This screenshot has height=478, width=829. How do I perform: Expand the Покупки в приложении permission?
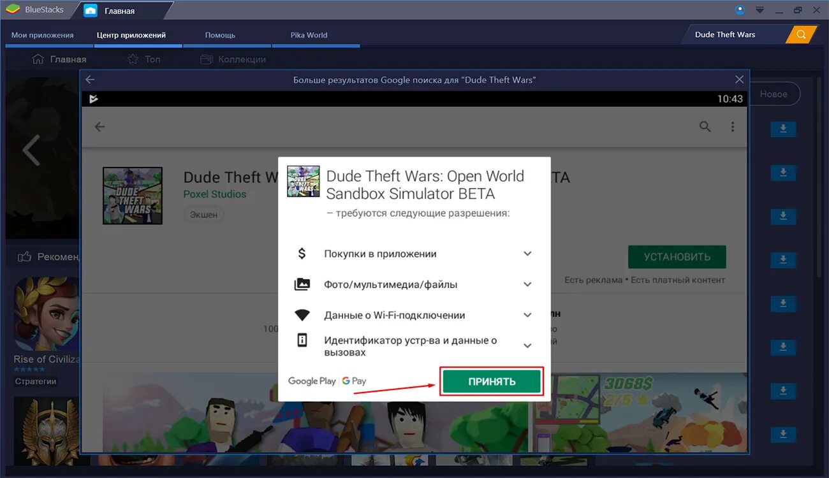(527, 254)
